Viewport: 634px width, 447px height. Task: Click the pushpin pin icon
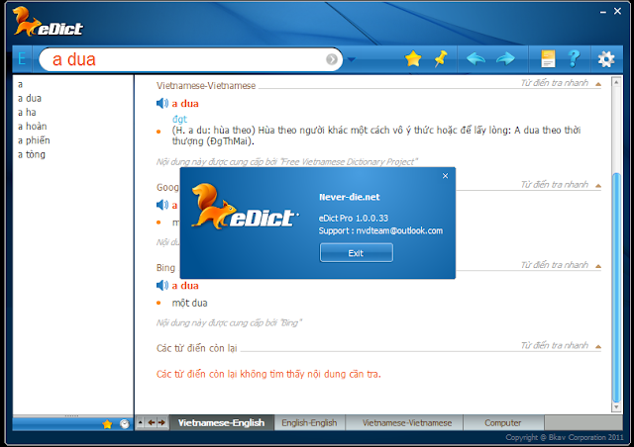pos(441,59)
